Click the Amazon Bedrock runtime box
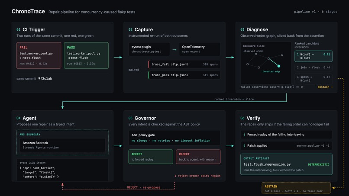The width and height of the screenshot is (349, 196). point(62,145)
